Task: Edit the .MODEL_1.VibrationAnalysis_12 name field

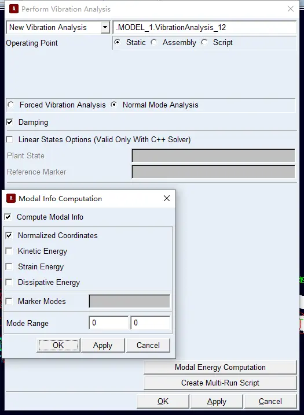Action: 204,28
